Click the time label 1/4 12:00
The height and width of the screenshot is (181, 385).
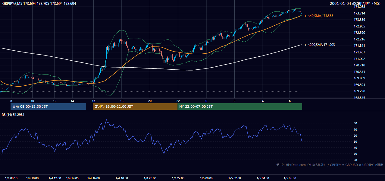(x=55, y=178)
